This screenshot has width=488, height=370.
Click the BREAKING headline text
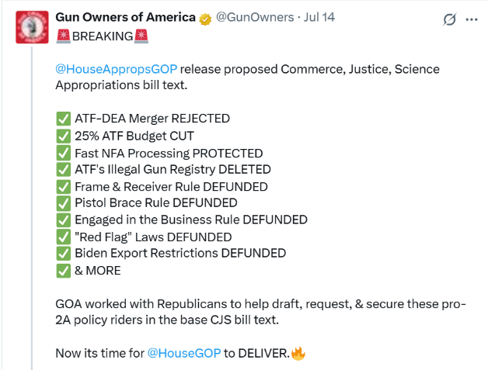[x=103, y=36]
